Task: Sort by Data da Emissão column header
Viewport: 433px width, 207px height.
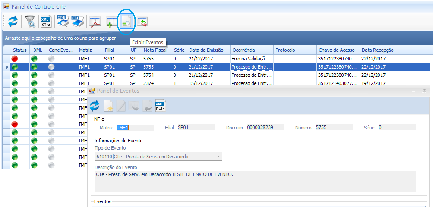Action: point(209,50)
